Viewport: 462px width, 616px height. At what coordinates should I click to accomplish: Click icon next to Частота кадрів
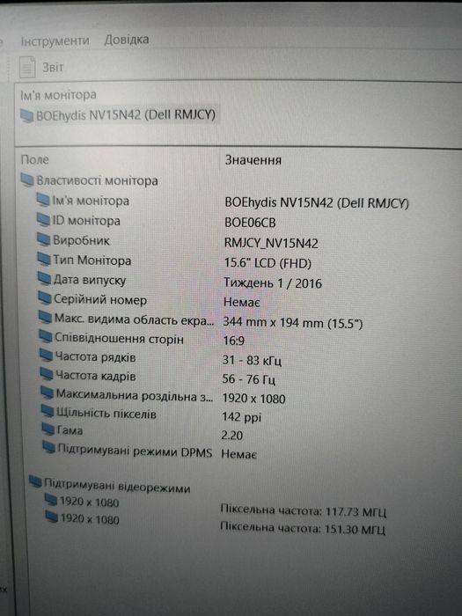point(47,374)
